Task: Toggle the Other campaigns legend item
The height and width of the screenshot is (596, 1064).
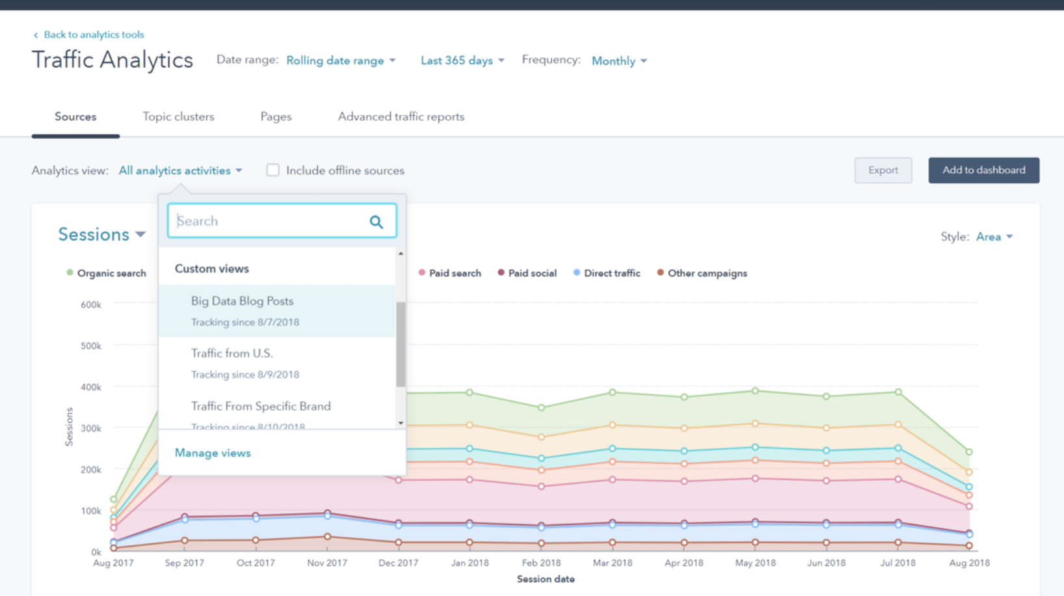Action: click(702, 273)
